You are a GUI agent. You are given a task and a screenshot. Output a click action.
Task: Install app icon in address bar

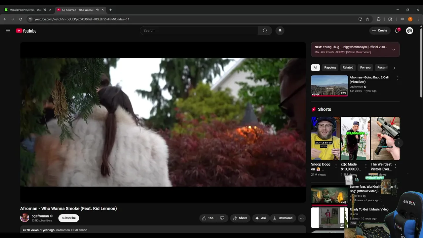tap(360, 19)
